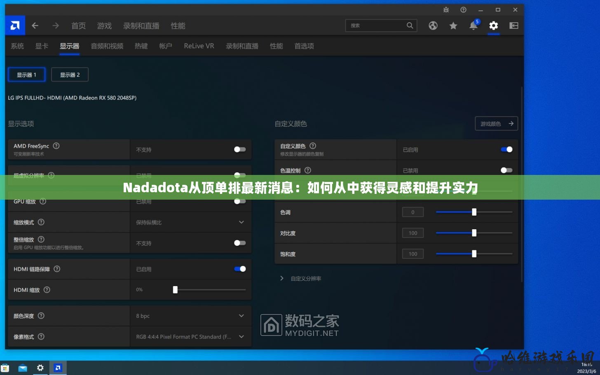This screenshot has width=600, height=375.
Task: Enable 色温控制 switch
Action: (x=506, y=170)
